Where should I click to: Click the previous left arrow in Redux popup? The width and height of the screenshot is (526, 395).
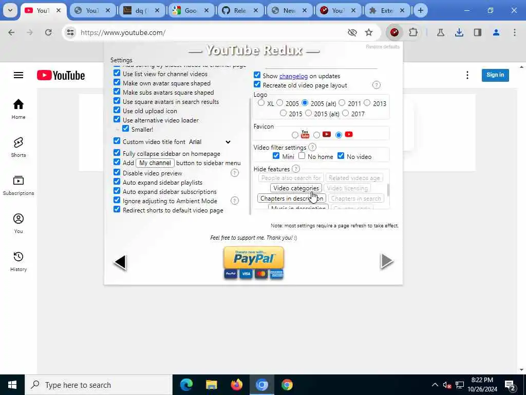(x=120, y=262)
